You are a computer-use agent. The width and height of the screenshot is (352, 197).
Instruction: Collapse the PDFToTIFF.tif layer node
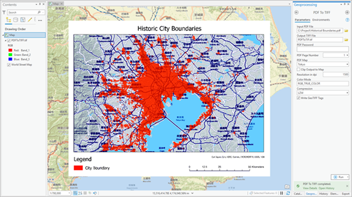click(x=5, y=41)
